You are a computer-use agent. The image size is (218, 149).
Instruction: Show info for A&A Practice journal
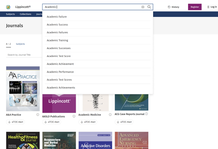38,114
